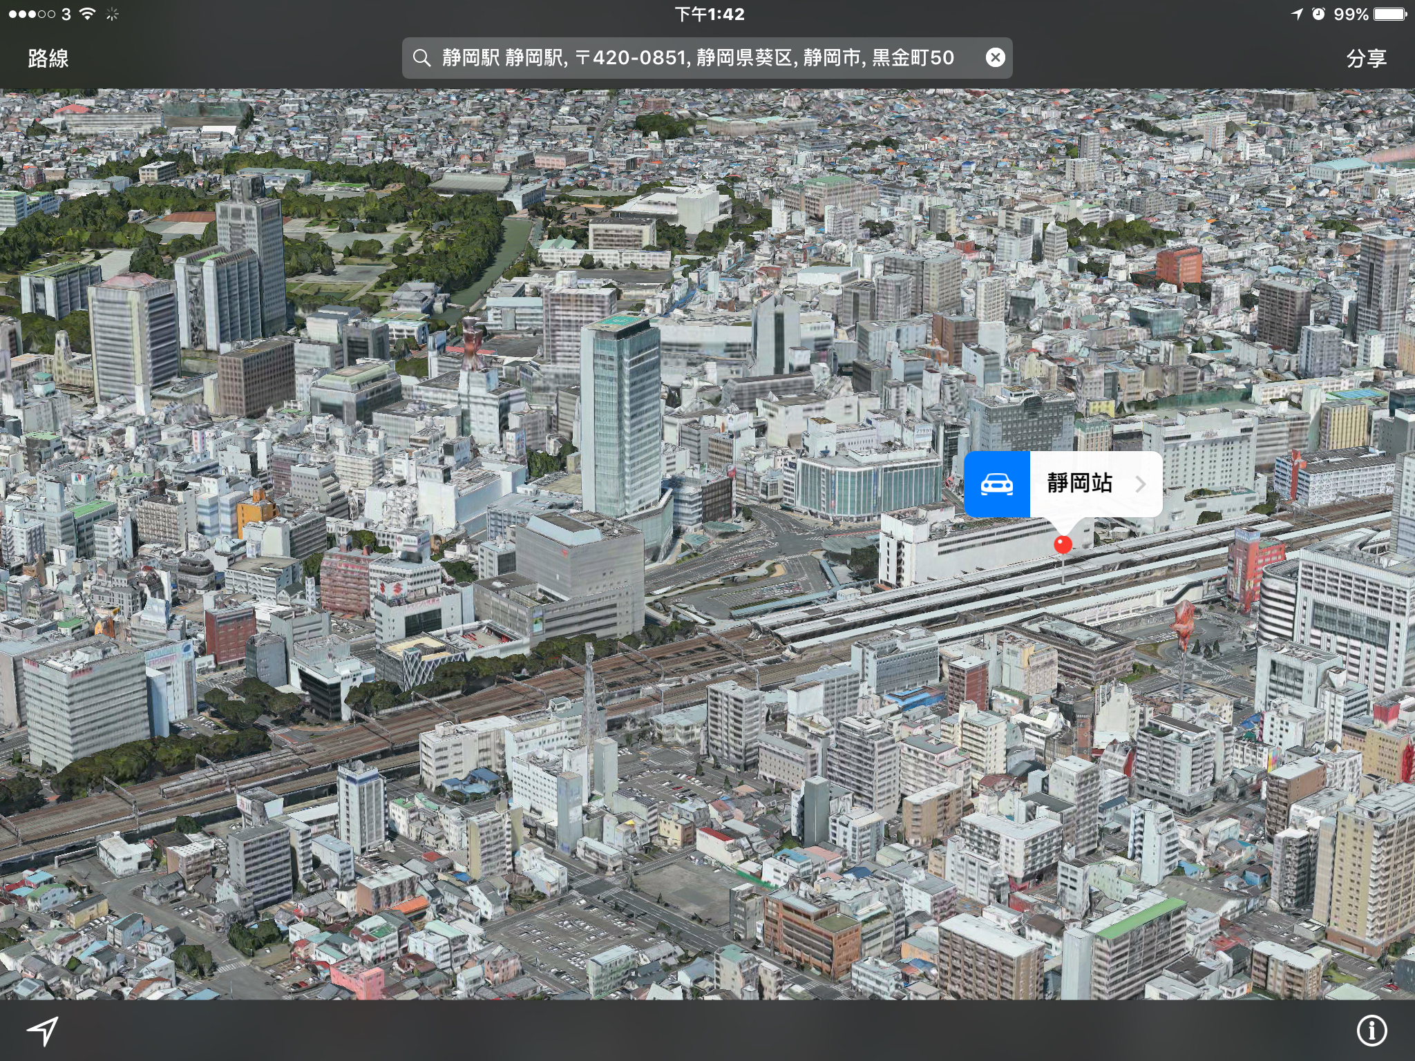Focus the 静岡駅 address search field
Screen dimensions: 1415x1061
(x=698, y=58)
